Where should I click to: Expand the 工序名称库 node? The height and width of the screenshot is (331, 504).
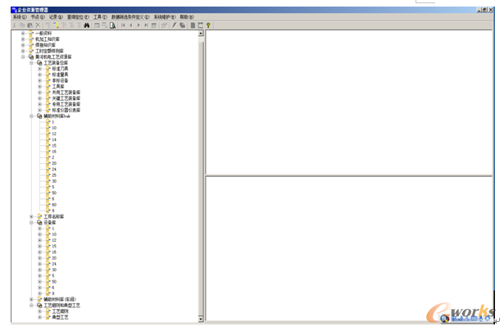pyautogui.click(x=30, y=215)
